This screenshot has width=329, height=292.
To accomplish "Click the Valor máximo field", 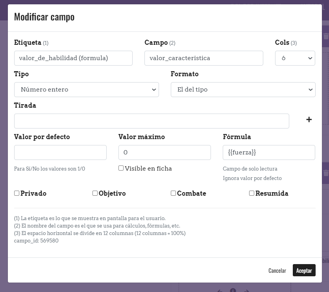I will pyautogui.click(x=164, y=152).
